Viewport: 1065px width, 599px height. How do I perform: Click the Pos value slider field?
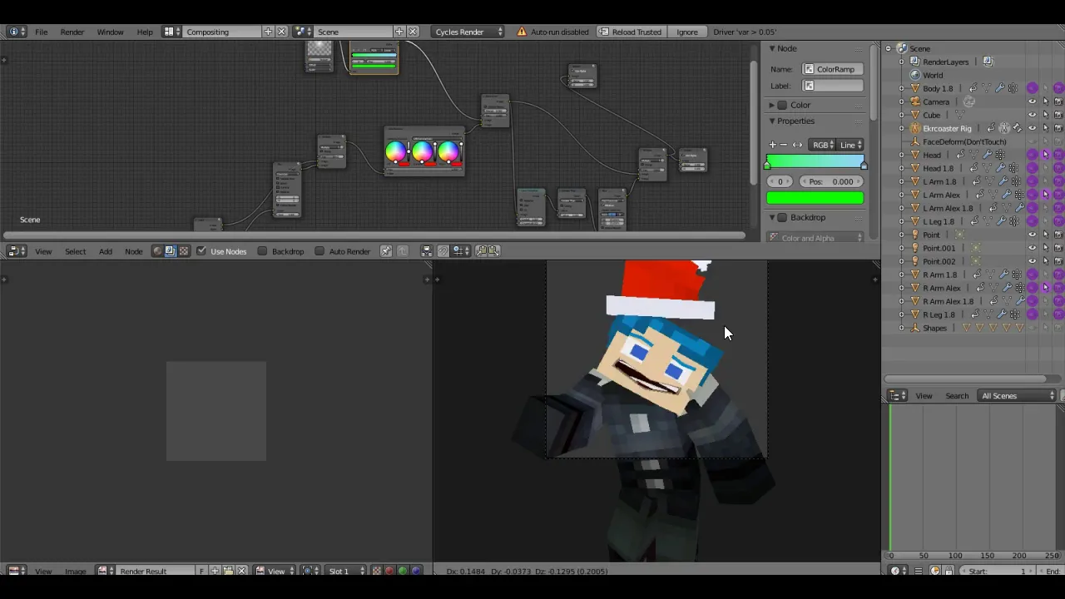[x=832, y=181]
